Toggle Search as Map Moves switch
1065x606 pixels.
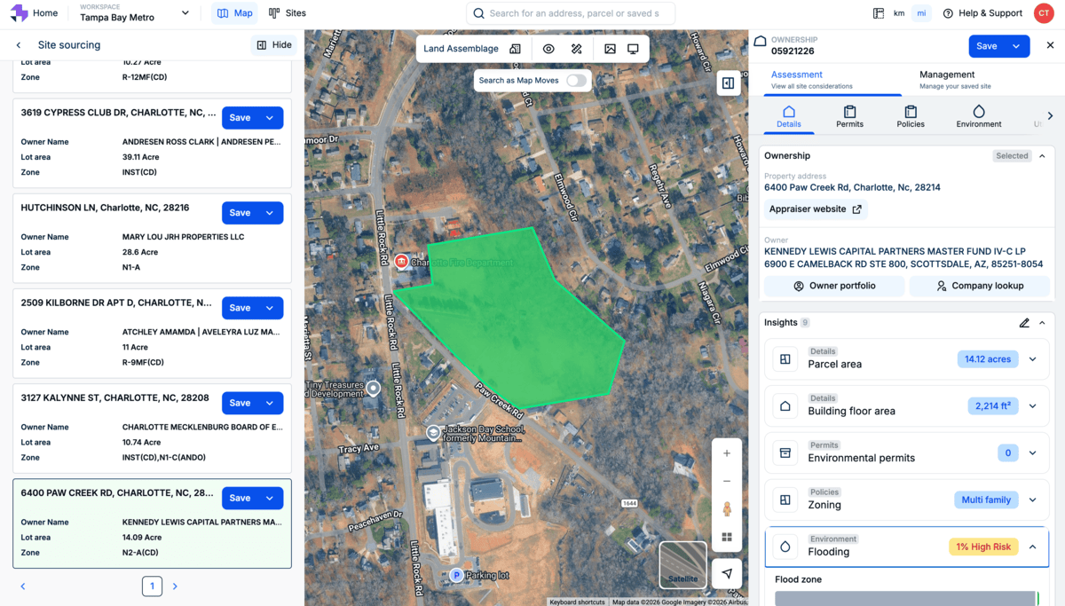pyautogui.click(x=576, y=81)
